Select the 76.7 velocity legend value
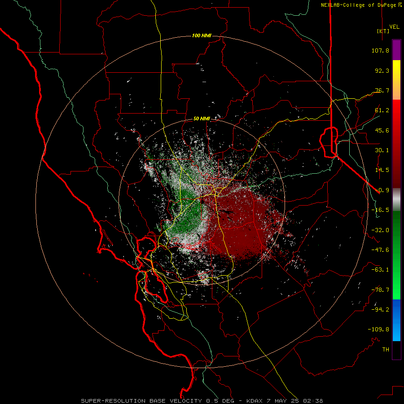This screenshot has height=404, width=404. point(382,90)
